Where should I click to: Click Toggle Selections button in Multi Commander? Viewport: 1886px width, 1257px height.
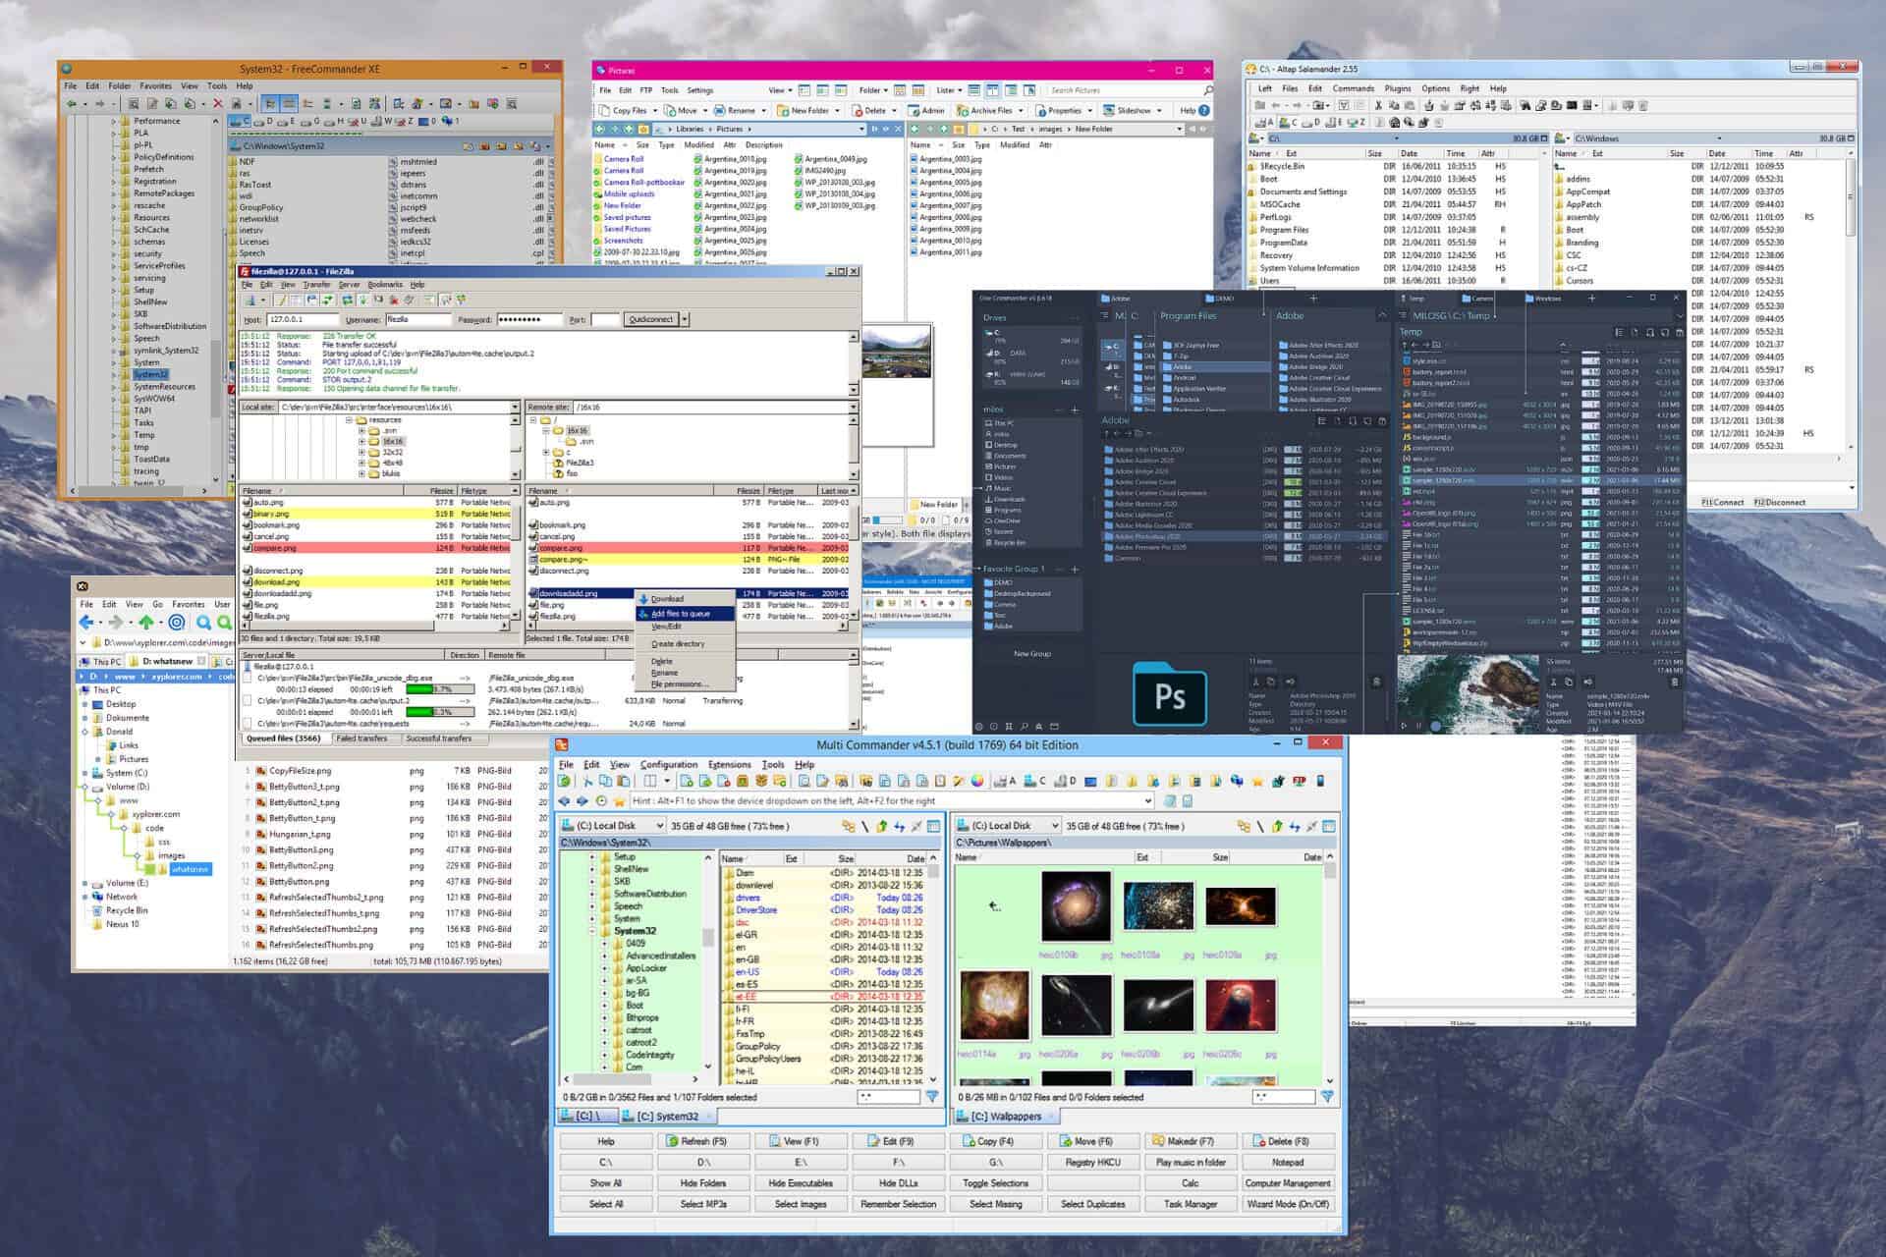995,1183
